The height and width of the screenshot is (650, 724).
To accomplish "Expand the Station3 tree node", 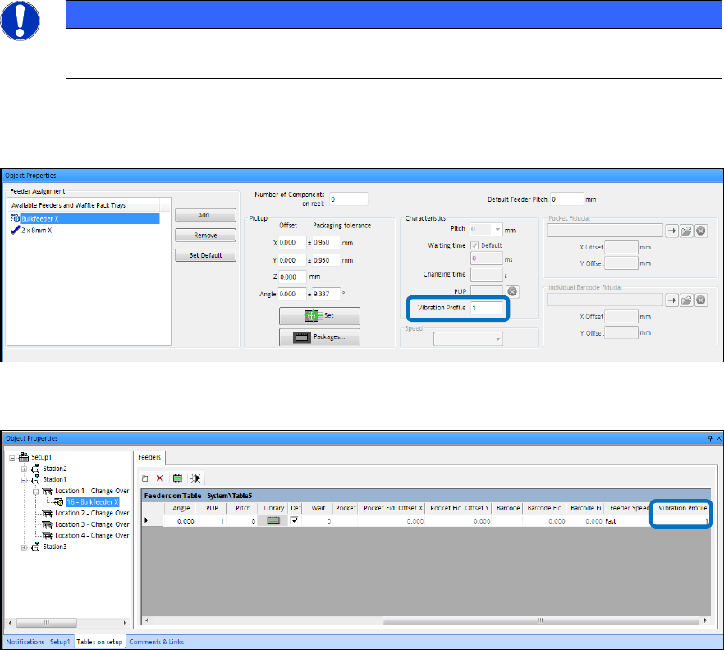I will click(x=25, y=547).
